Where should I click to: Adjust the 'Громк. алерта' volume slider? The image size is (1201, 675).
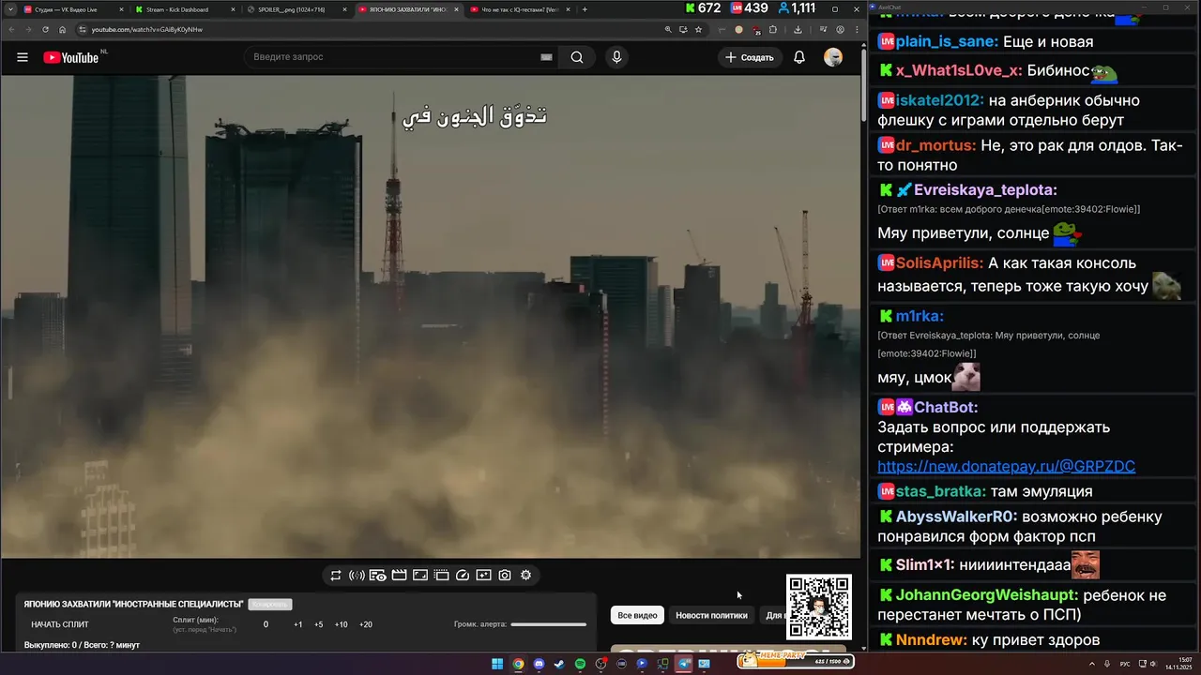549,624
